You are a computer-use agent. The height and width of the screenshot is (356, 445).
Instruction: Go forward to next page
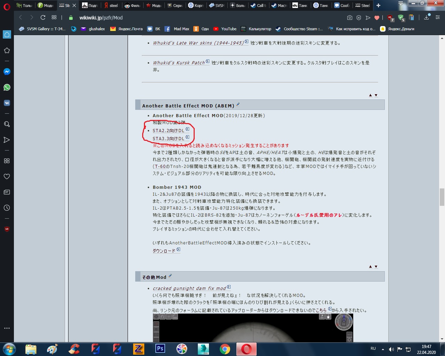[32, 17]
